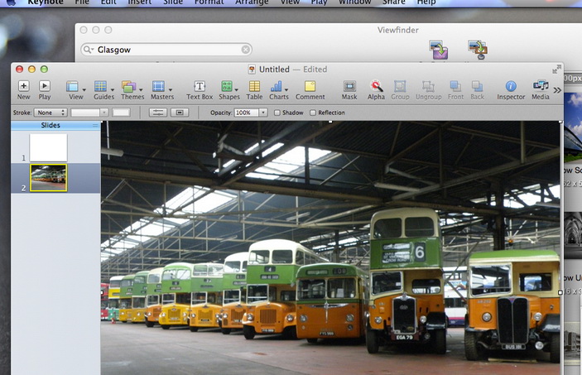Click the mask frame button in format bar
The image size is (582, 375).
[x=180, y=113]
